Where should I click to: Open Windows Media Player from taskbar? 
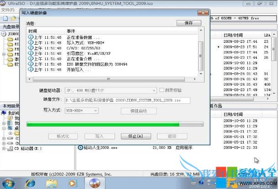72,184
